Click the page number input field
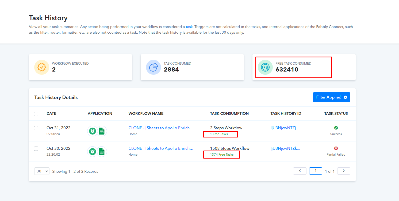 click(316, 171)
